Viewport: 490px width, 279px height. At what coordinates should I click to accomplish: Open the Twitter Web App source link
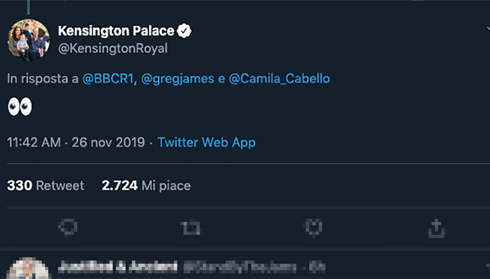(x=206, y=142)
